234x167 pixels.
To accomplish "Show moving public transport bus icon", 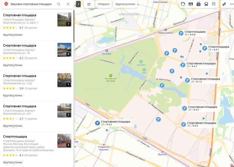I will tap(206, 4).
